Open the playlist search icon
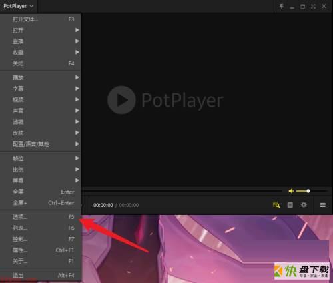The height and width of the screenshot is (283, 333). click(276, 205)
